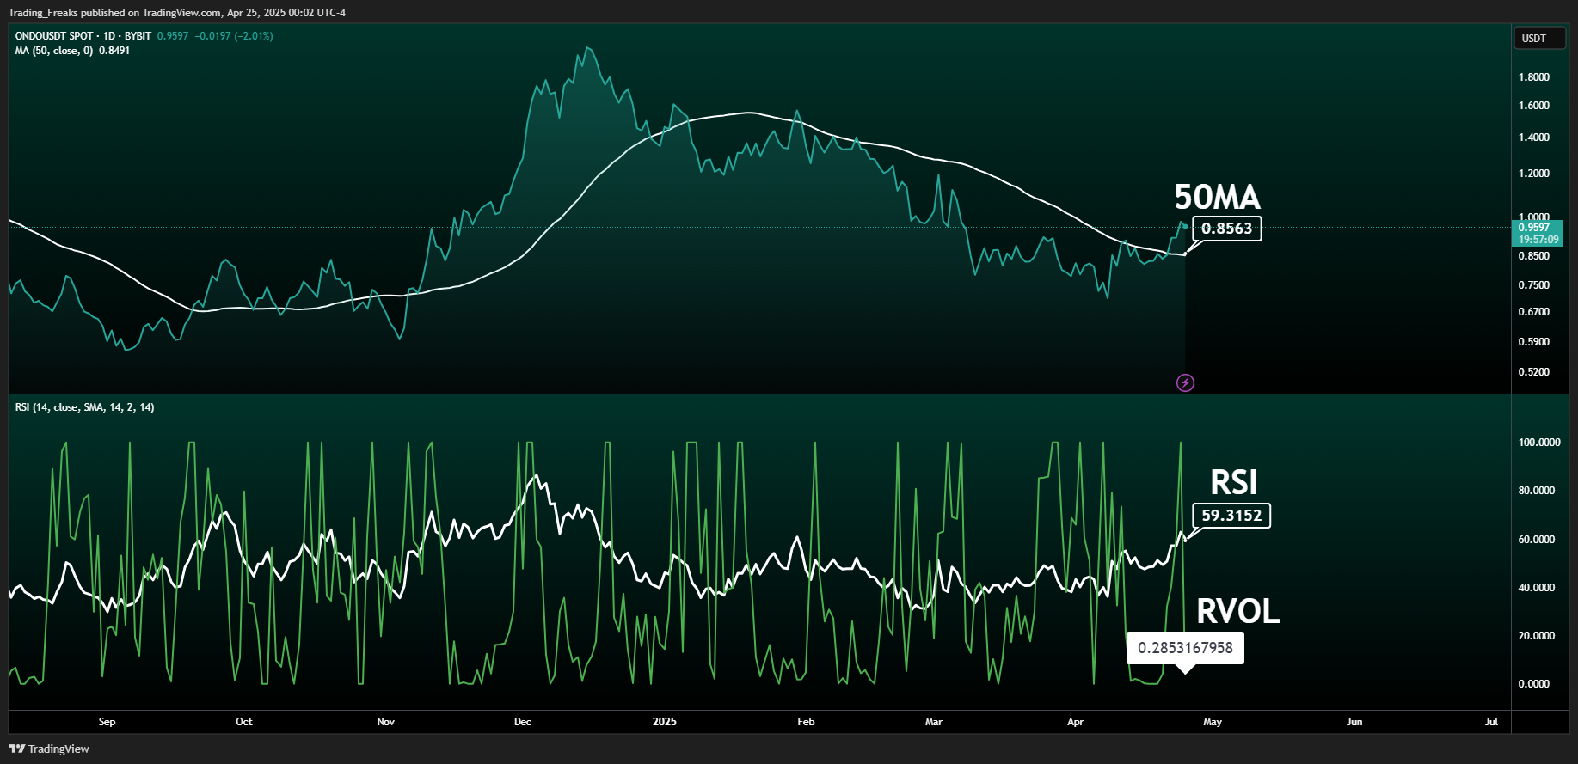Click the Dec label on time axis
Screen dimensions: 1578x764
point(522,722)
